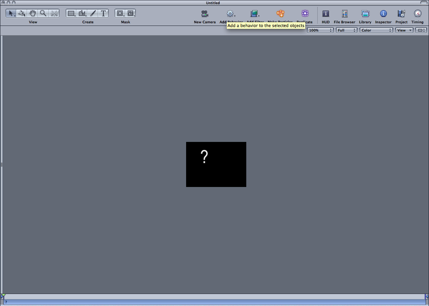Select the Rectangle shape tool
Screen dimensions: 429x306
point(71,14)
